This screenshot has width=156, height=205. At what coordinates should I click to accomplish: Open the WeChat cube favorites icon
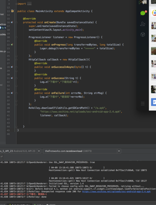[x=143, y=35]
